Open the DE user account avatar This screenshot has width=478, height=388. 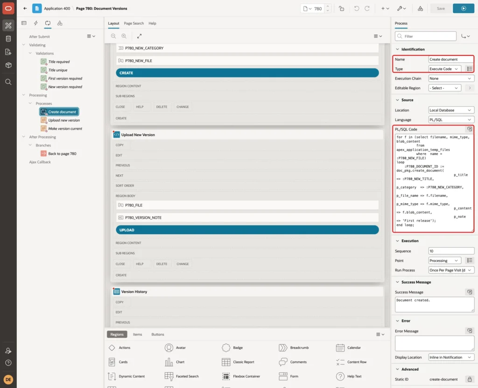point(8,380)
